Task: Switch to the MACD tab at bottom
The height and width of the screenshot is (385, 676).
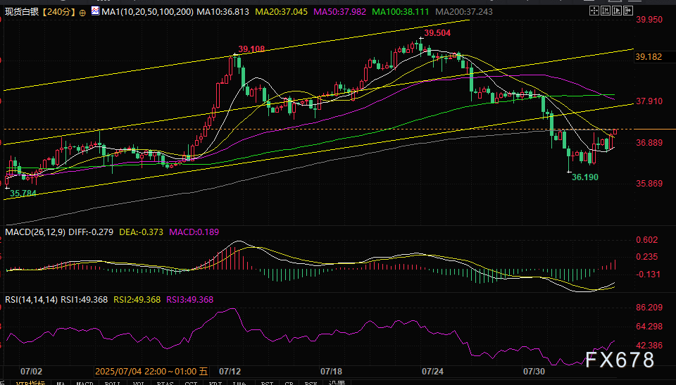Action: [85, 383]
